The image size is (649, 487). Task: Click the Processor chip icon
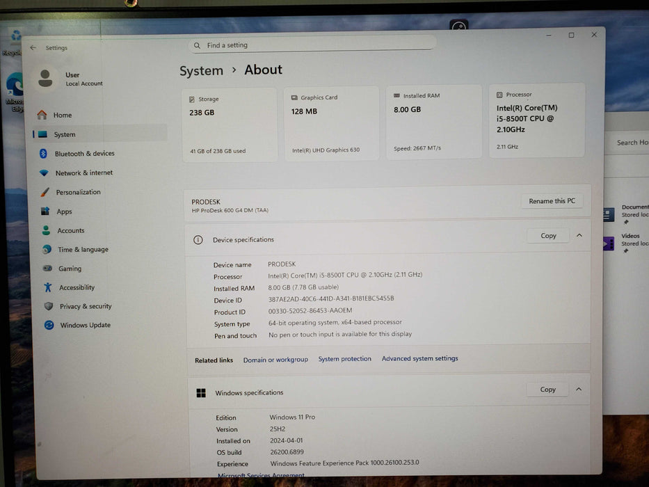pos(499,95)
